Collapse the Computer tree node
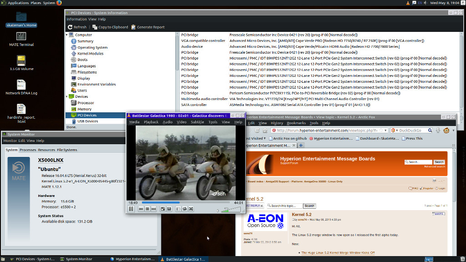466x262 pixels. (67, 35)
